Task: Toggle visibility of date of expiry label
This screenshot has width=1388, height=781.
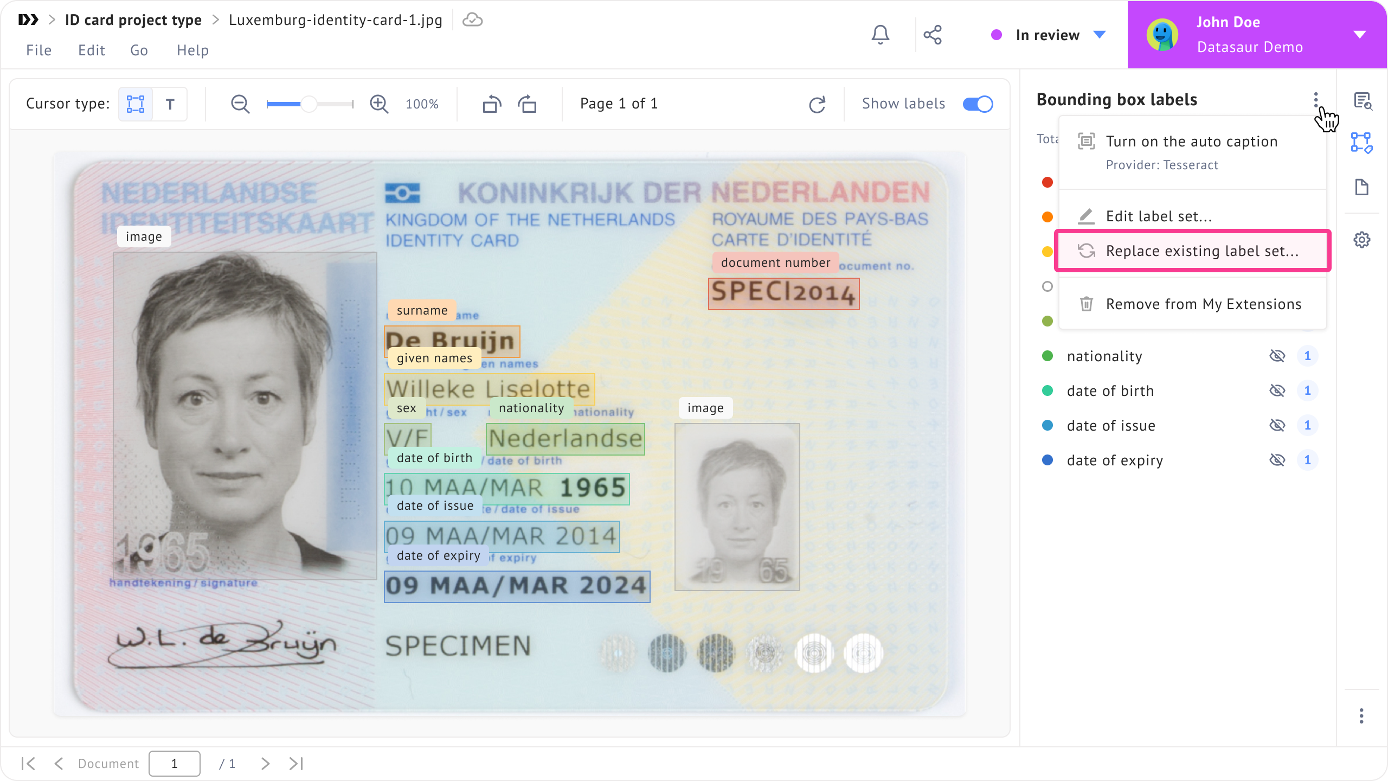Action: pos(1277,460)
